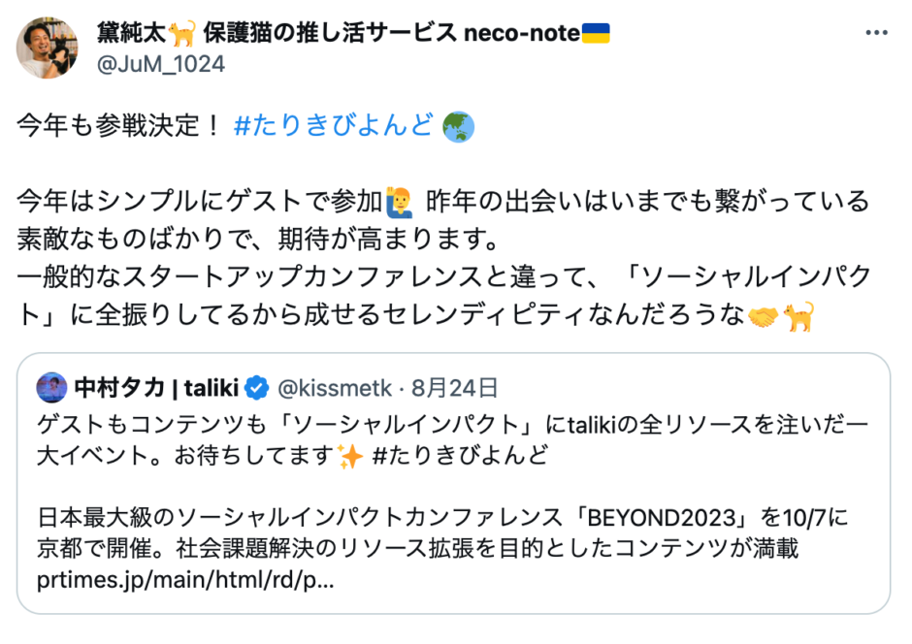Open the quoted tweet about BEYOND2023 conference

point(452,524)
